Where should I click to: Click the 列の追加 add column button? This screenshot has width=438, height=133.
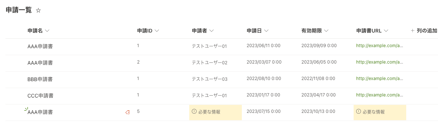pos(423,31)
